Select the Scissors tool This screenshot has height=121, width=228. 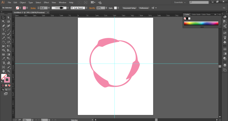(x=9, y=38)
